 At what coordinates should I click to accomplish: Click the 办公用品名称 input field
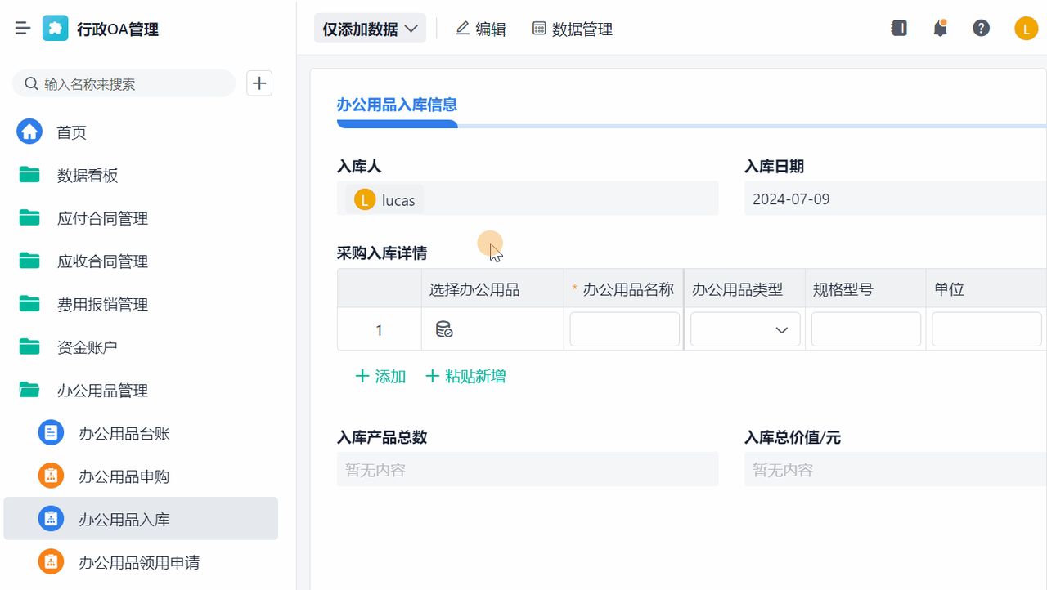(624, 329)
